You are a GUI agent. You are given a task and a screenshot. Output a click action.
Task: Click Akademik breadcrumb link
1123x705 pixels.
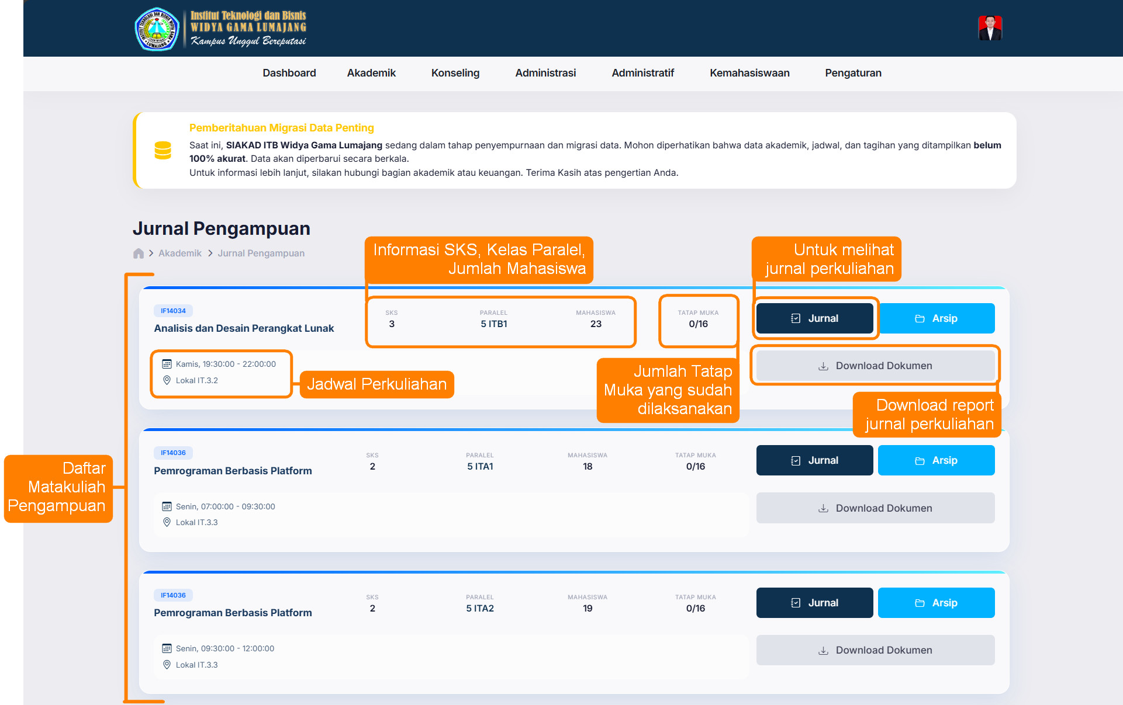point(179,253)
